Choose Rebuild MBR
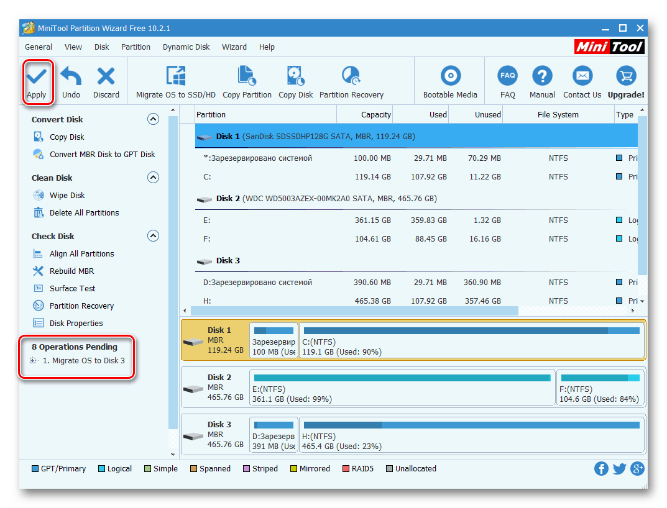Viewport: 667px width, 508px height. (x=63, y=271)
